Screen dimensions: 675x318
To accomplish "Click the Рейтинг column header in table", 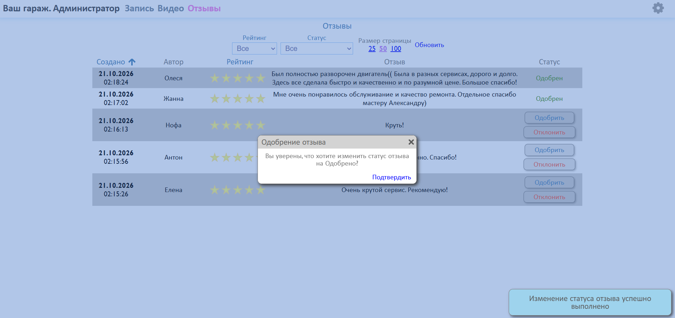I will [240, 62].
